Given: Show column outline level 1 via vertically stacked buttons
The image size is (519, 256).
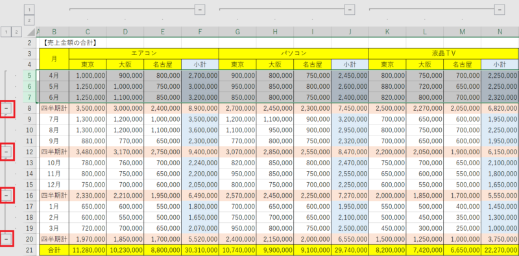Looking at the screenshot, I should (29, 10).
